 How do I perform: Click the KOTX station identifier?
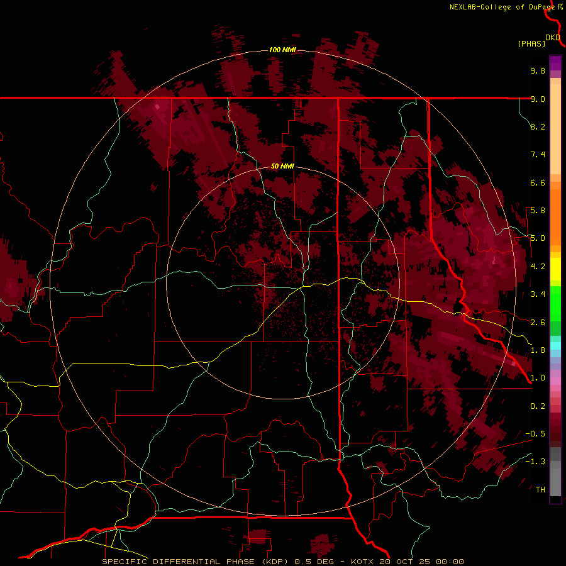(x=363, y=562)
